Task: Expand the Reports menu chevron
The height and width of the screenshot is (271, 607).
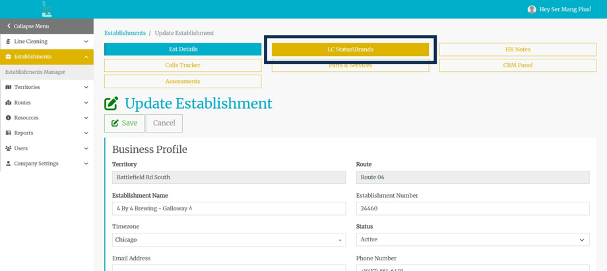Action: (86, 133)
